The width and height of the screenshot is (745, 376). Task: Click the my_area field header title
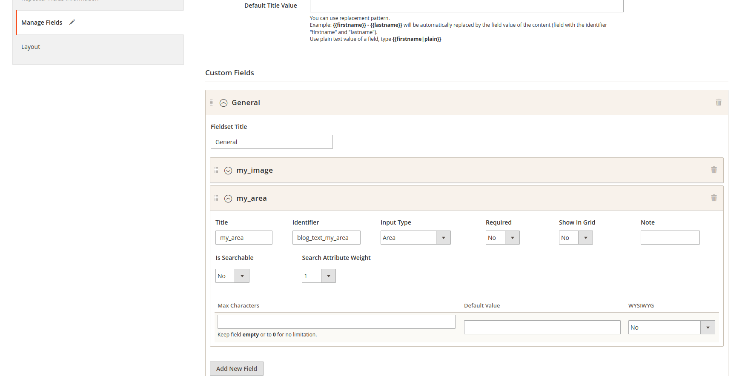coord(252,198)
